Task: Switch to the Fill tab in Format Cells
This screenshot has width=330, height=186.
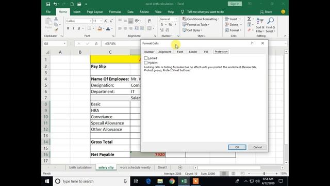Action: pyautogui.click(x=206, y=52)
